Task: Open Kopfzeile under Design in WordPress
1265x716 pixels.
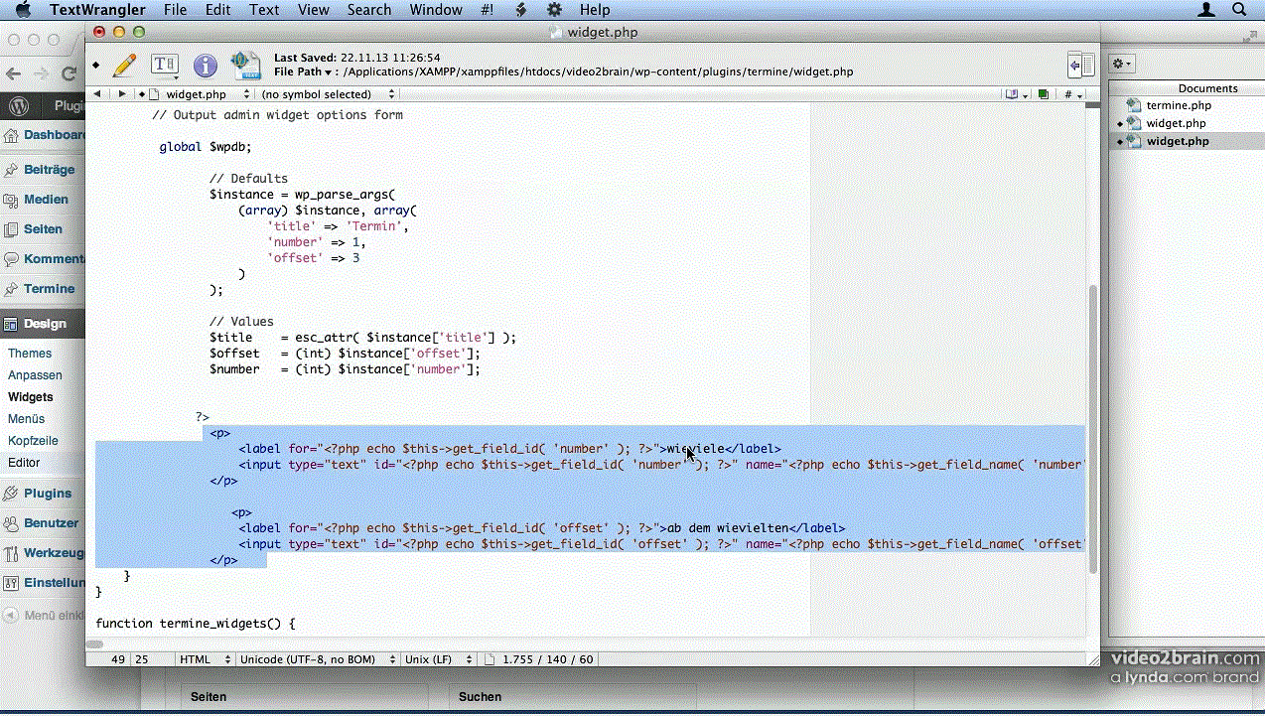Action: pos(33,441)
